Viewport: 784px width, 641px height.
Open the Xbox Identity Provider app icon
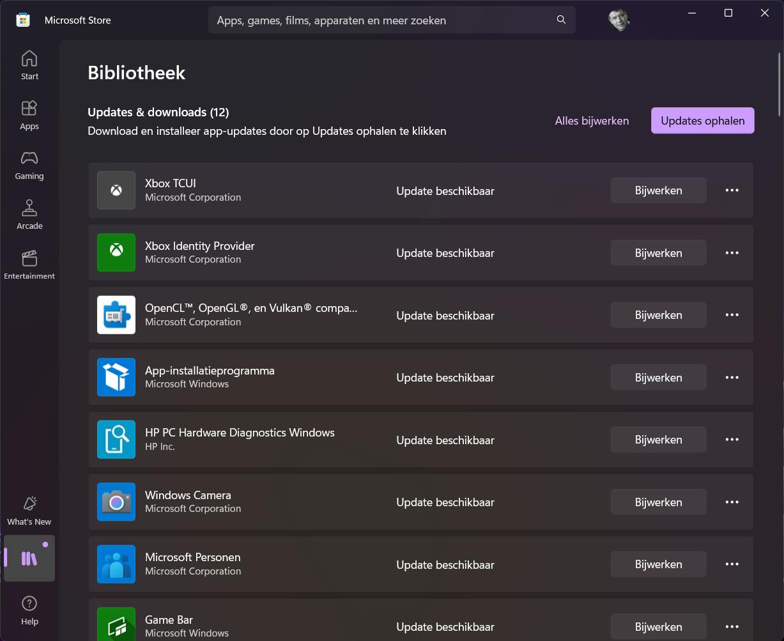(116, 252)
